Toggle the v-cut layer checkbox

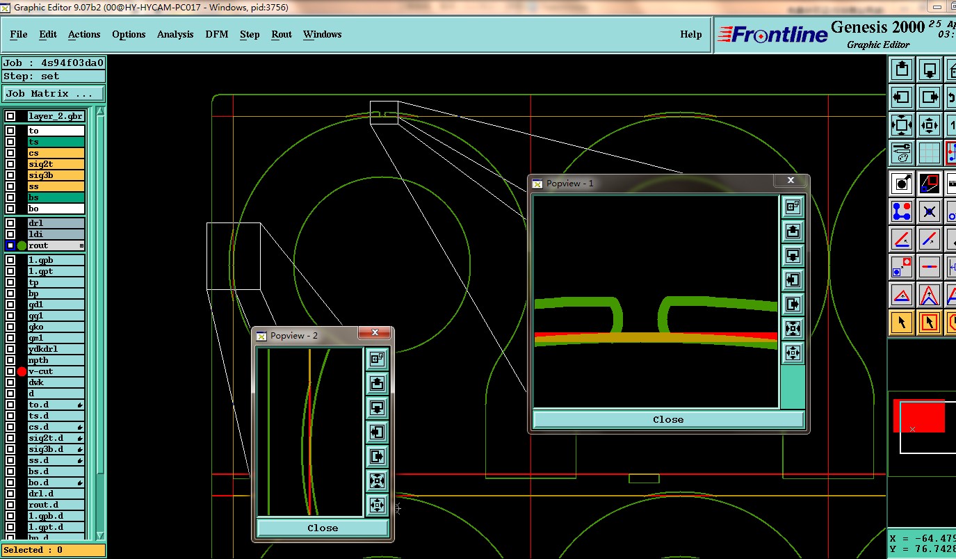10,371
